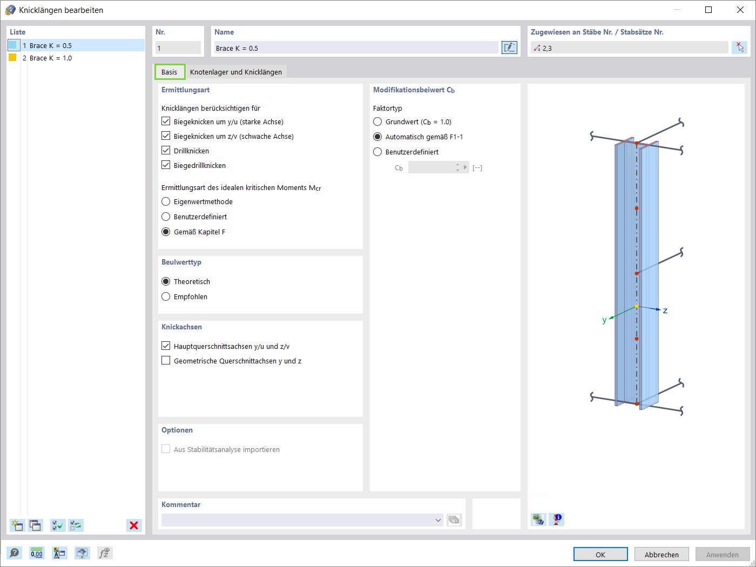
Task: Invert list selection using swap-arrows icon
Action: click(76, 525)
